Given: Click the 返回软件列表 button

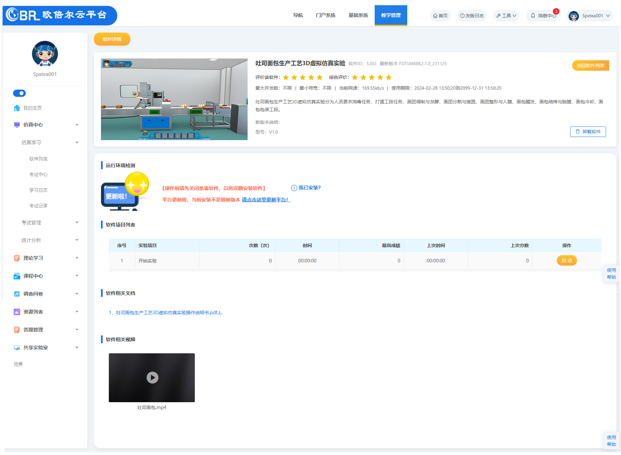Looking at the screenshot, I should tap(591, 66).
